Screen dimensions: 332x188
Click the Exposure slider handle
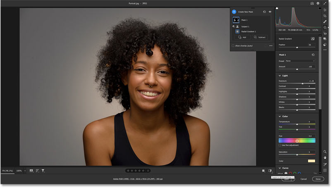[x=303, y=83]
